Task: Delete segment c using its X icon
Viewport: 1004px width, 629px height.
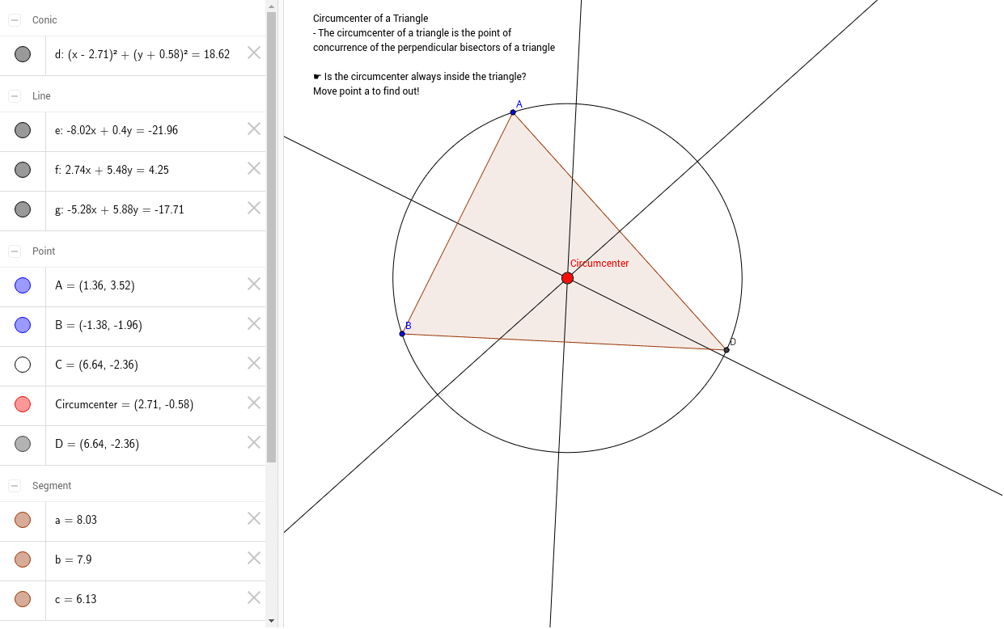Action: pos(253,598)
